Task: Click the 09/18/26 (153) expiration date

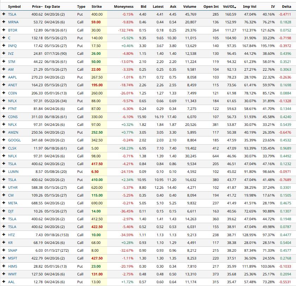Action: [57, 235]
